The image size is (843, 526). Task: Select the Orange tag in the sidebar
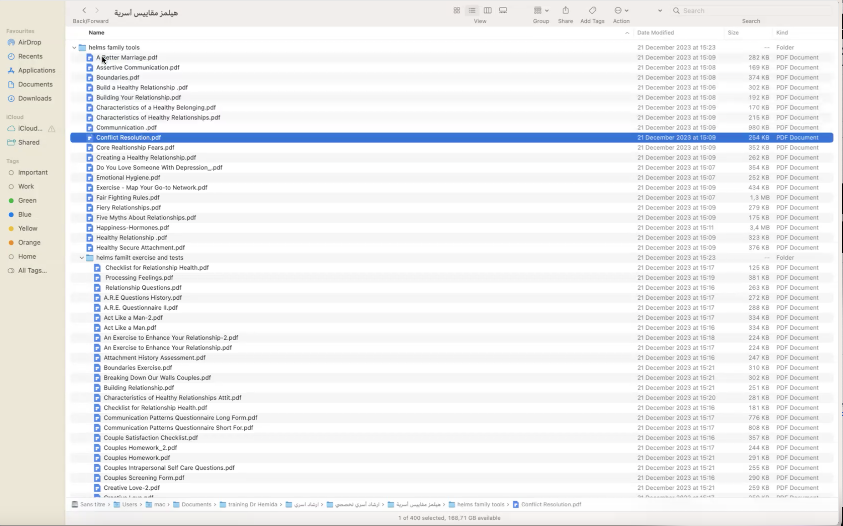(29, 242)
